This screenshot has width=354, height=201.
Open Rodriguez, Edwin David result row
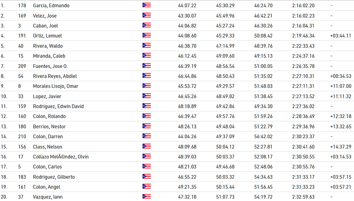(58, 106)
